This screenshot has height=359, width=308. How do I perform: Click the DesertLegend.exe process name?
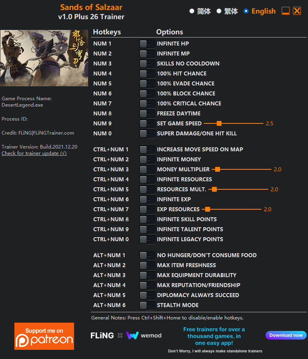pos(22,105)
